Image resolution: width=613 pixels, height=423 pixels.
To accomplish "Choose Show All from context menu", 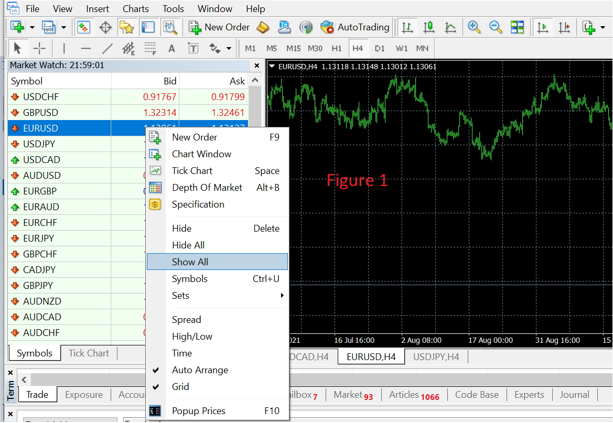I will coord(190,262).
